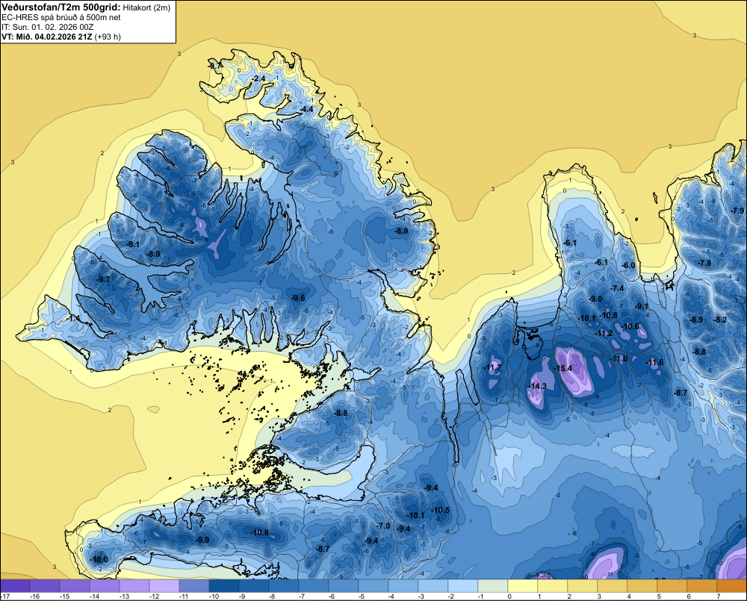Screen dimensions: 747x601
Task: Click the legend swatch between -17 and -16
Action: (x=15, y=586)
